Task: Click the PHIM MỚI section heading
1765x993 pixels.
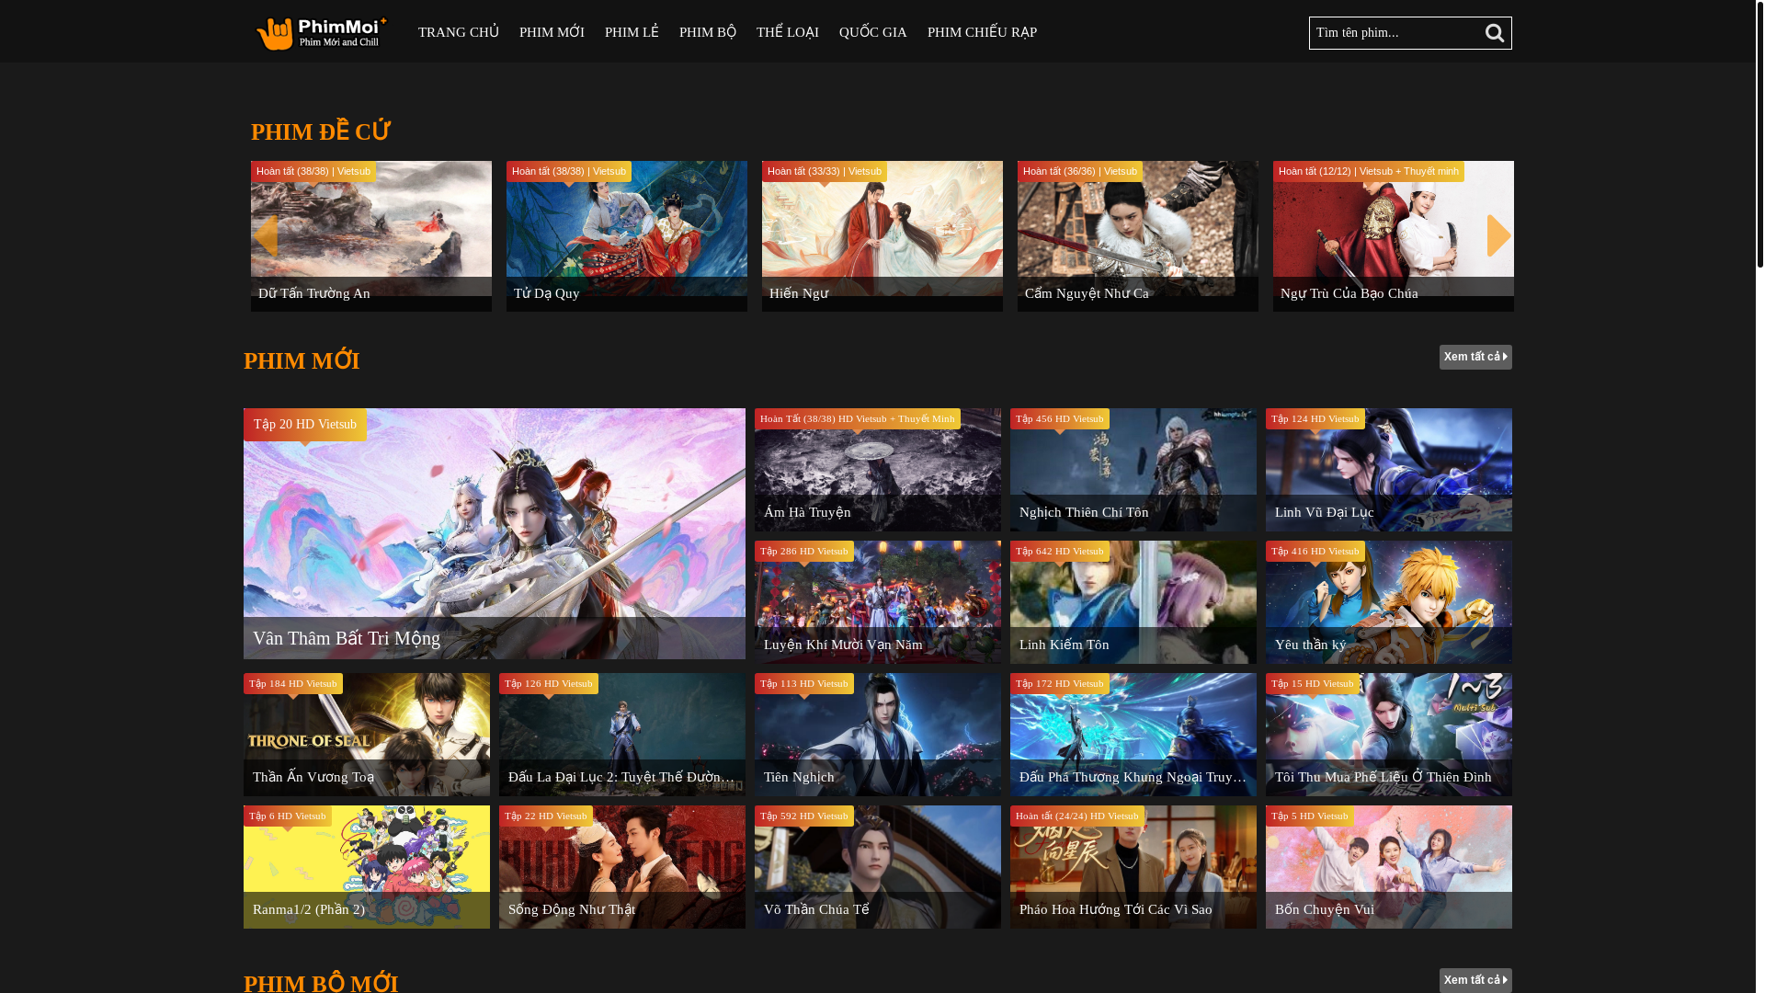Action: point(302,361)
